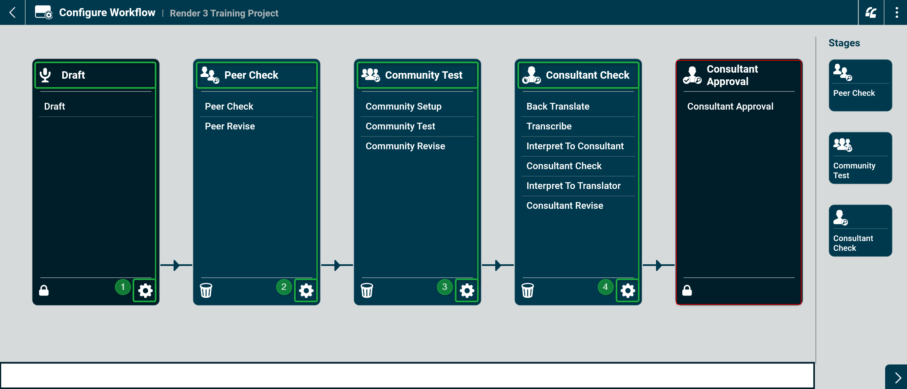The image size is (907, 389).
Task: Click the sync icon in header
Action: point(871,13)
